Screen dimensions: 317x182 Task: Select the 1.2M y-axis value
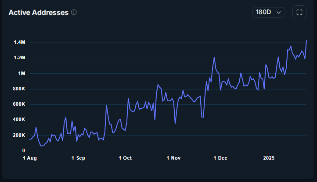pos(19,58)
